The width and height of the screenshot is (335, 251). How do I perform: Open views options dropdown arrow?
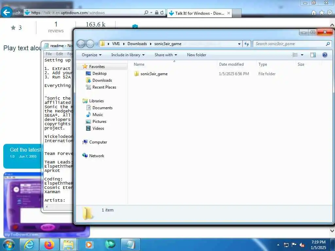pyautogui.click(x=302, y=55)
